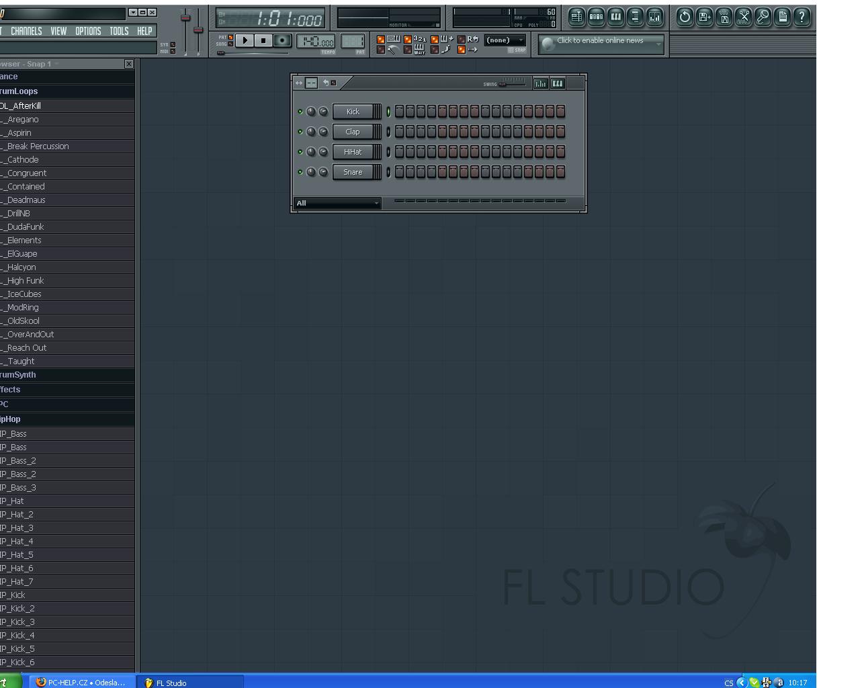Mute the HiHat channel green light
The height and width of the screenshot is (688, 860).
pyautogui.click(x=300, y=152)
